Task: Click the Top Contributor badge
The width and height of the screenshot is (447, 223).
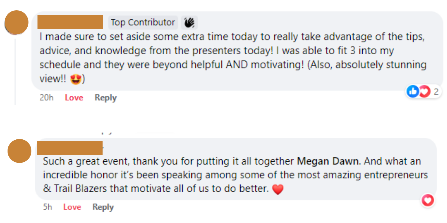Action: click(143, 23)
